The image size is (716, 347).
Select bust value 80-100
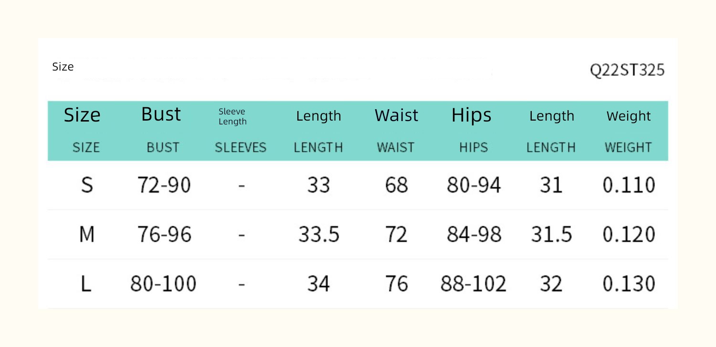[164, 284]
